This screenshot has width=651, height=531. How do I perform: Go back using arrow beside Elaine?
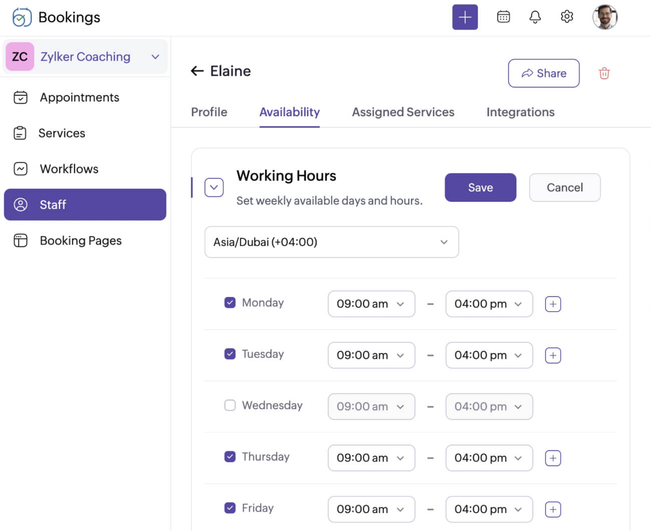click(x=197, y=71)
